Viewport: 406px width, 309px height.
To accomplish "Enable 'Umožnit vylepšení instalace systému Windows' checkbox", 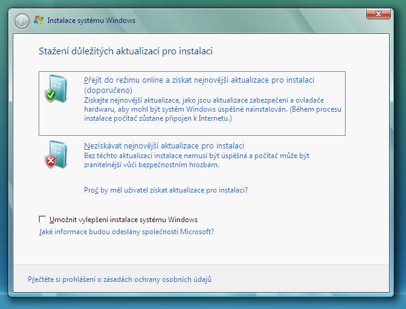I will (x=42, y=219).
